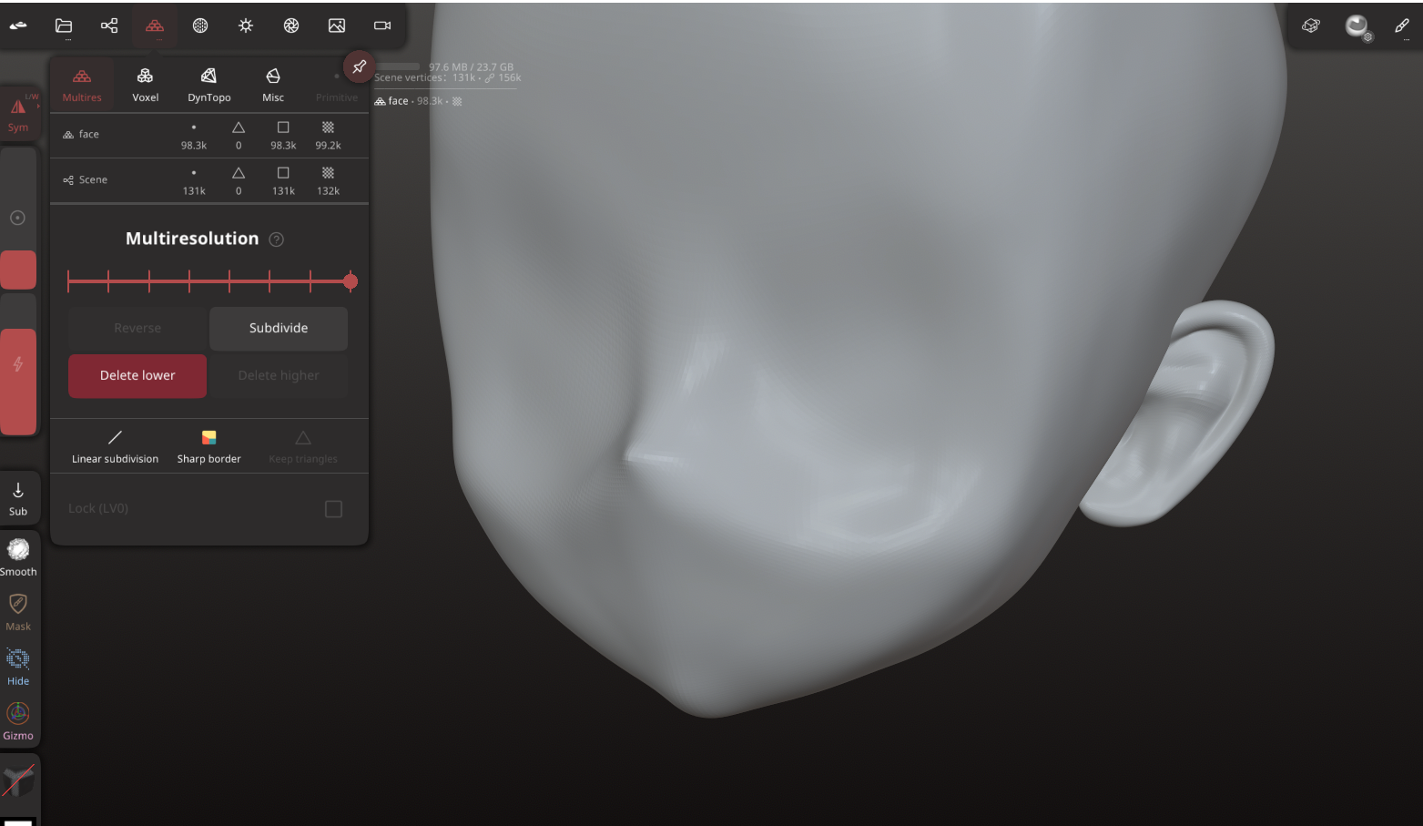Toggle the Sub mode button

tap(18, 498)
